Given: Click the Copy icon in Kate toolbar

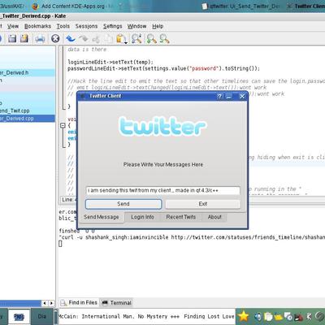Looking at the screenshot, I should coord(108,39).
